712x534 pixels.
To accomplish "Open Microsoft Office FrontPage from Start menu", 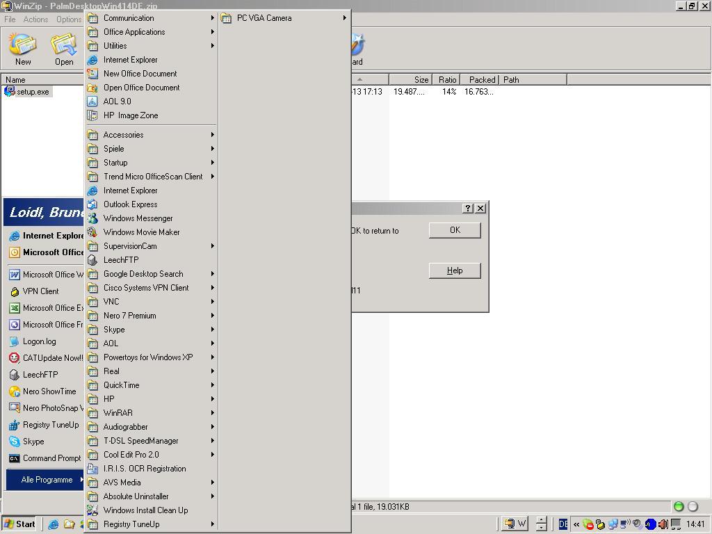I will coord(45,325).
